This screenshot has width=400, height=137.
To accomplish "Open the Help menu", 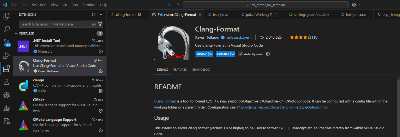I will (103, 5).
